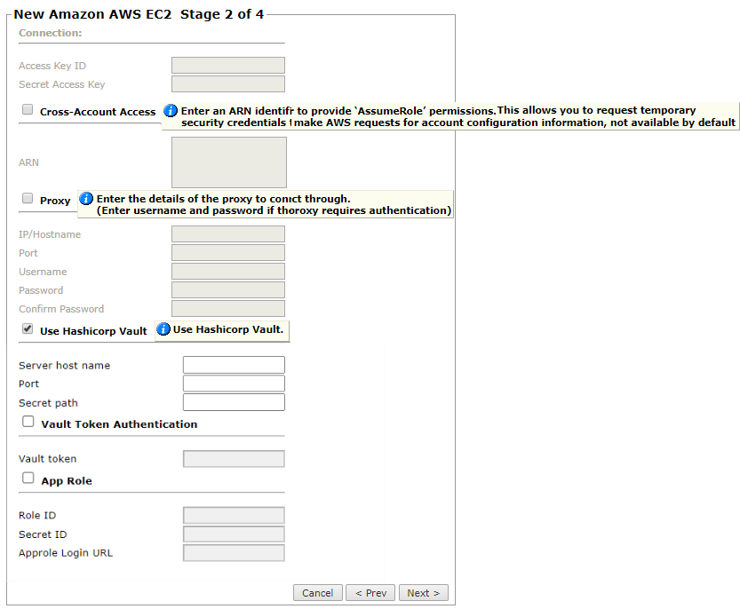Viewport: 740px width, 609px height.
Task: Select the Confirm Password field
Action: point(228,309)
